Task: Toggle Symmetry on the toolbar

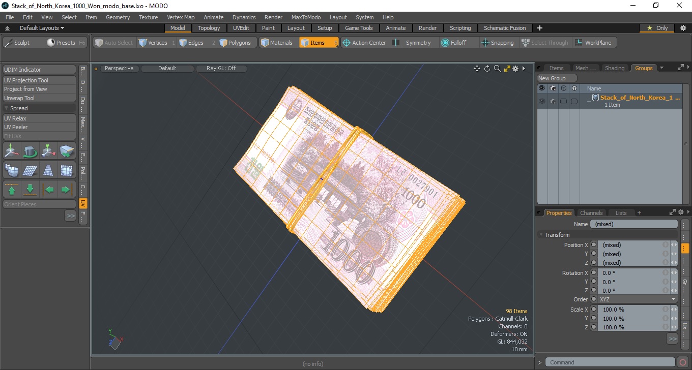Action: point(413,43)
